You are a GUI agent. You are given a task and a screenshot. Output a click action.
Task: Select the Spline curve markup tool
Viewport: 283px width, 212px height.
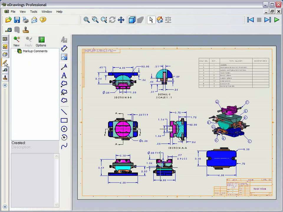click(x=64, y=146)
